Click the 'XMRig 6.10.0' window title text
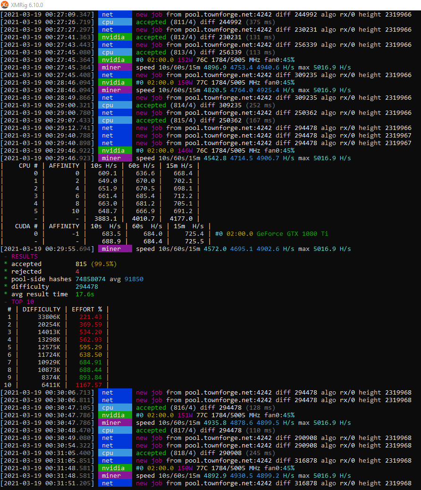Screen dimensions: 421x490 coord(27,5)
